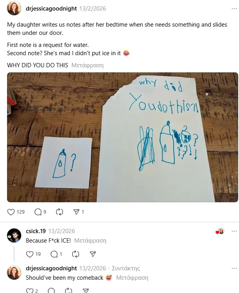Open replies on the main post
The height and width of the screenshot is (293, 239).
pos(38,212)
